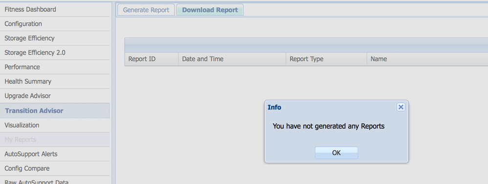Open Storage Efficiency 2.0 section

(x=55, y=53)
